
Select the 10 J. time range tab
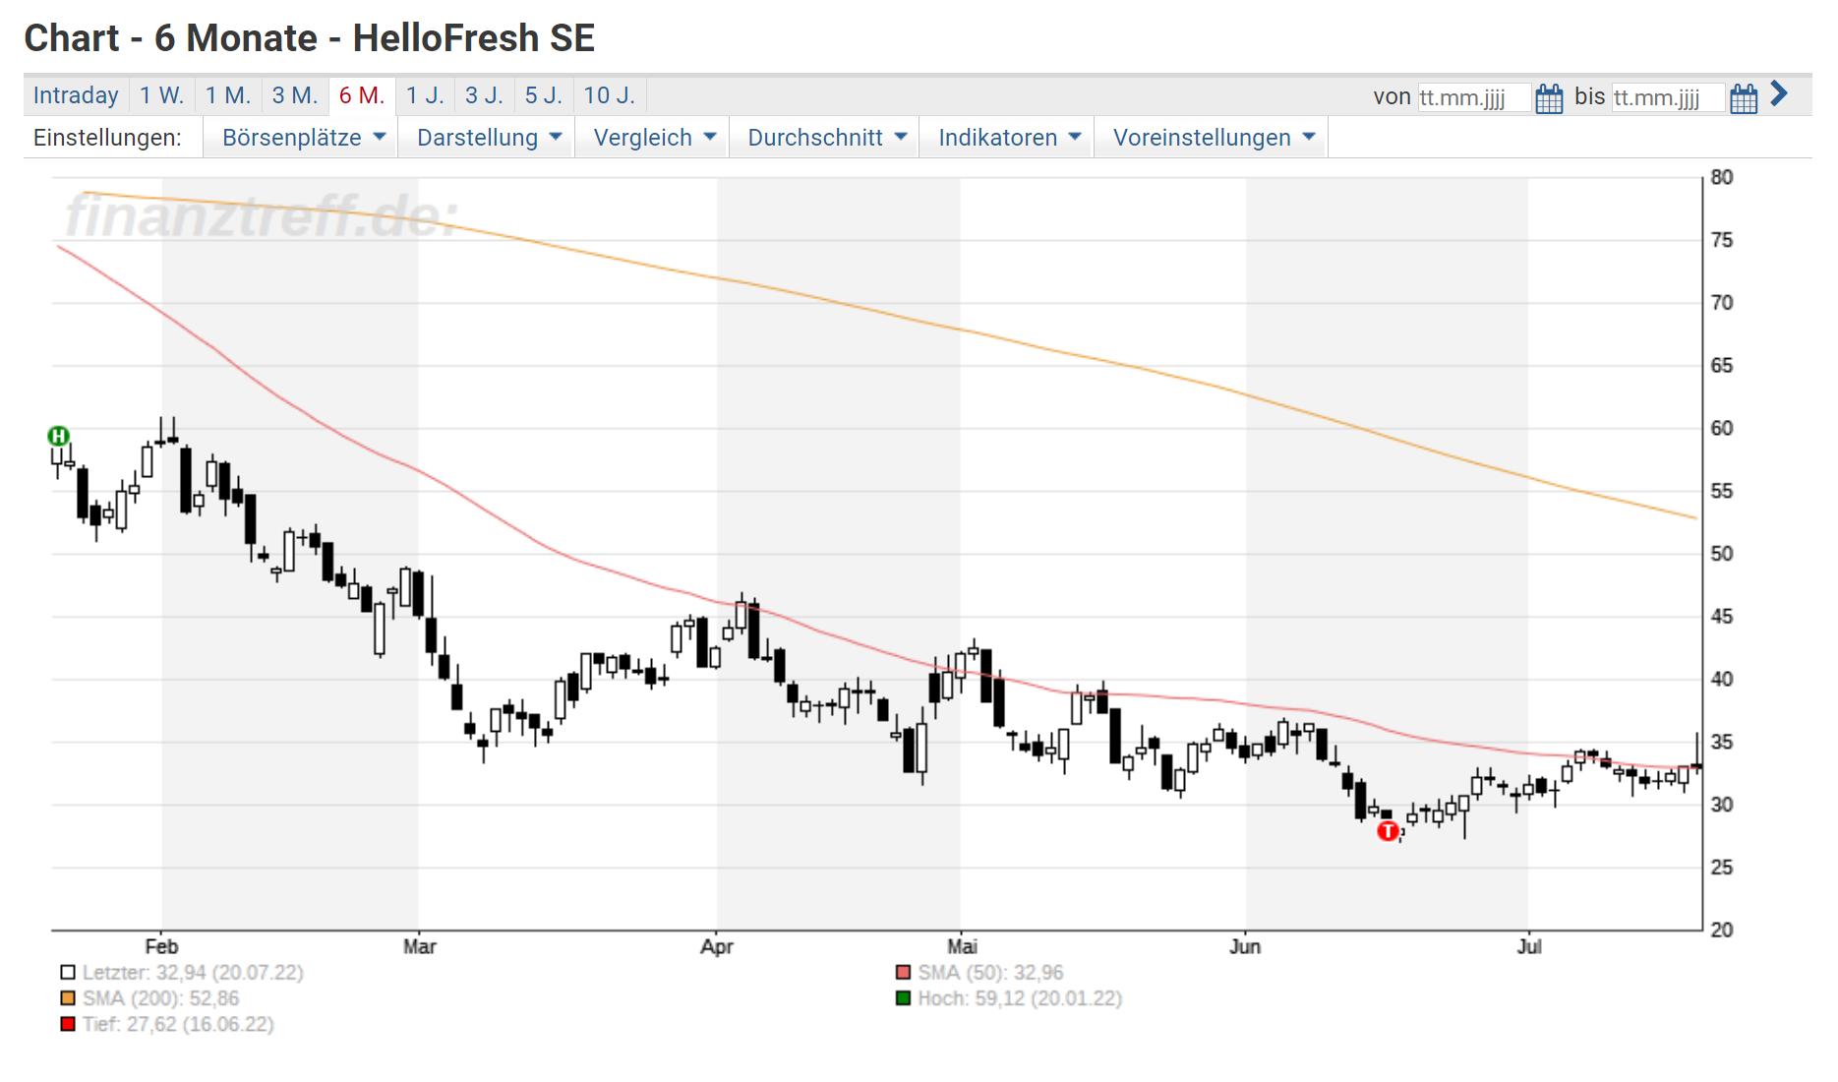610,95
